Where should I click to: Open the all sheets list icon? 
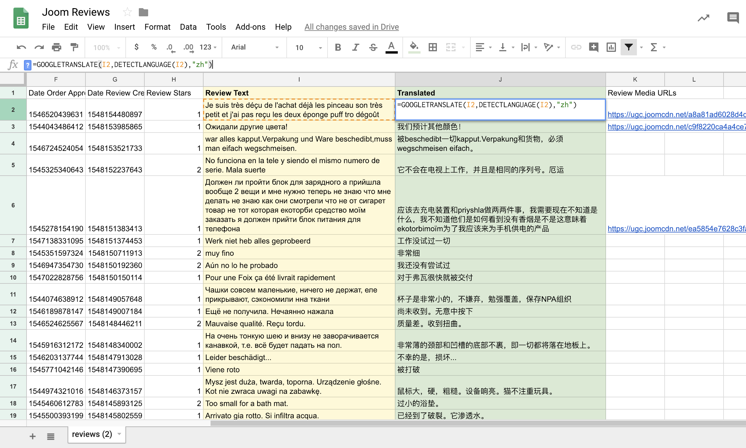click(51, 436)
